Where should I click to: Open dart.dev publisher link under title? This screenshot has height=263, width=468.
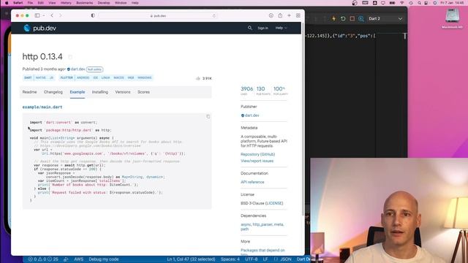click(78, 69)
